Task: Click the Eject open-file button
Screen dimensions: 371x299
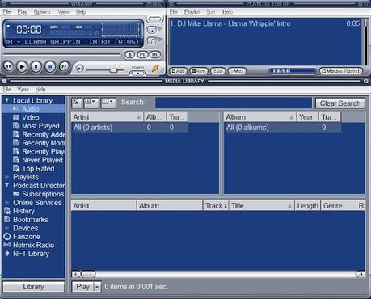Action: 129,55
